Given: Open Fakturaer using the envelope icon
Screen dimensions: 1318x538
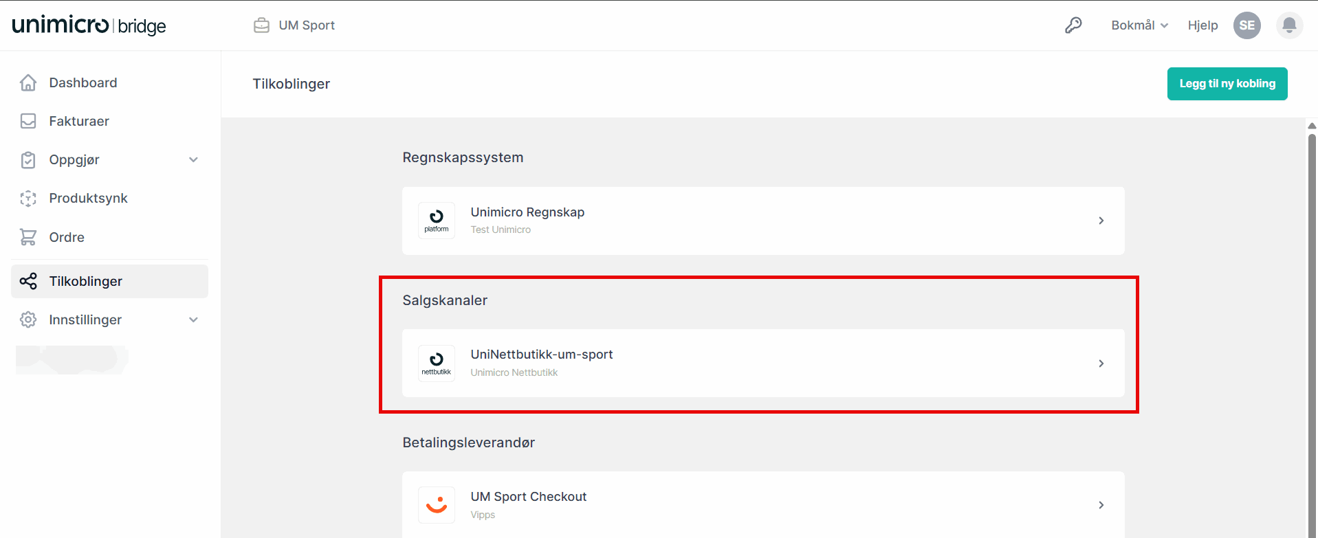Looking at the screenshot, I should click(x=28, y=120).
